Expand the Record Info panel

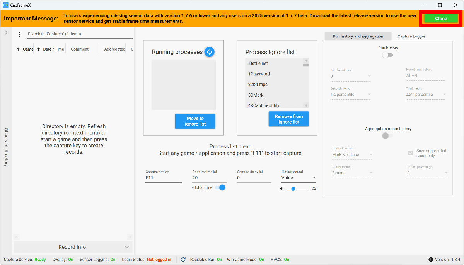pos(73,247)
